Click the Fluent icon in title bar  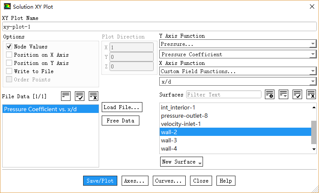pos(7,7)
